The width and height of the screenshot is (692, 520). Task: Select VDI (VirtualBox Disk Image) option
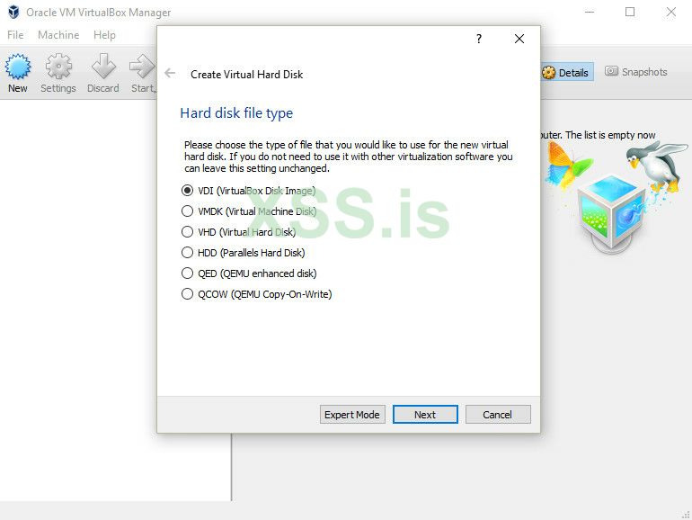coord(248,191)
